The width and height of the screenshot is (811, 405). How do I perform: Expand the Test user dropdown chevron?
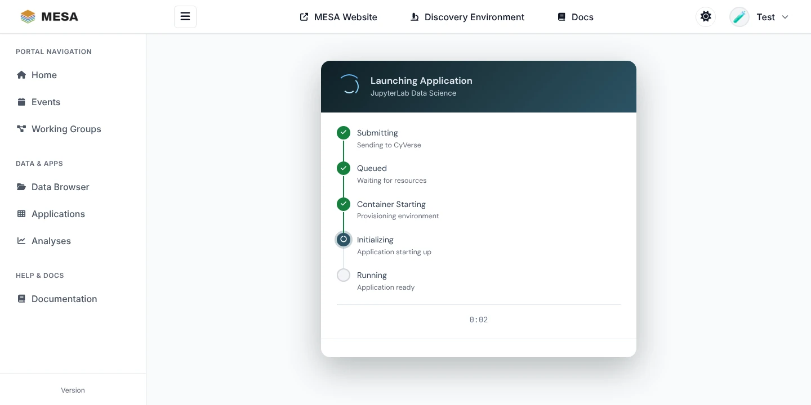tap(785, 17)
